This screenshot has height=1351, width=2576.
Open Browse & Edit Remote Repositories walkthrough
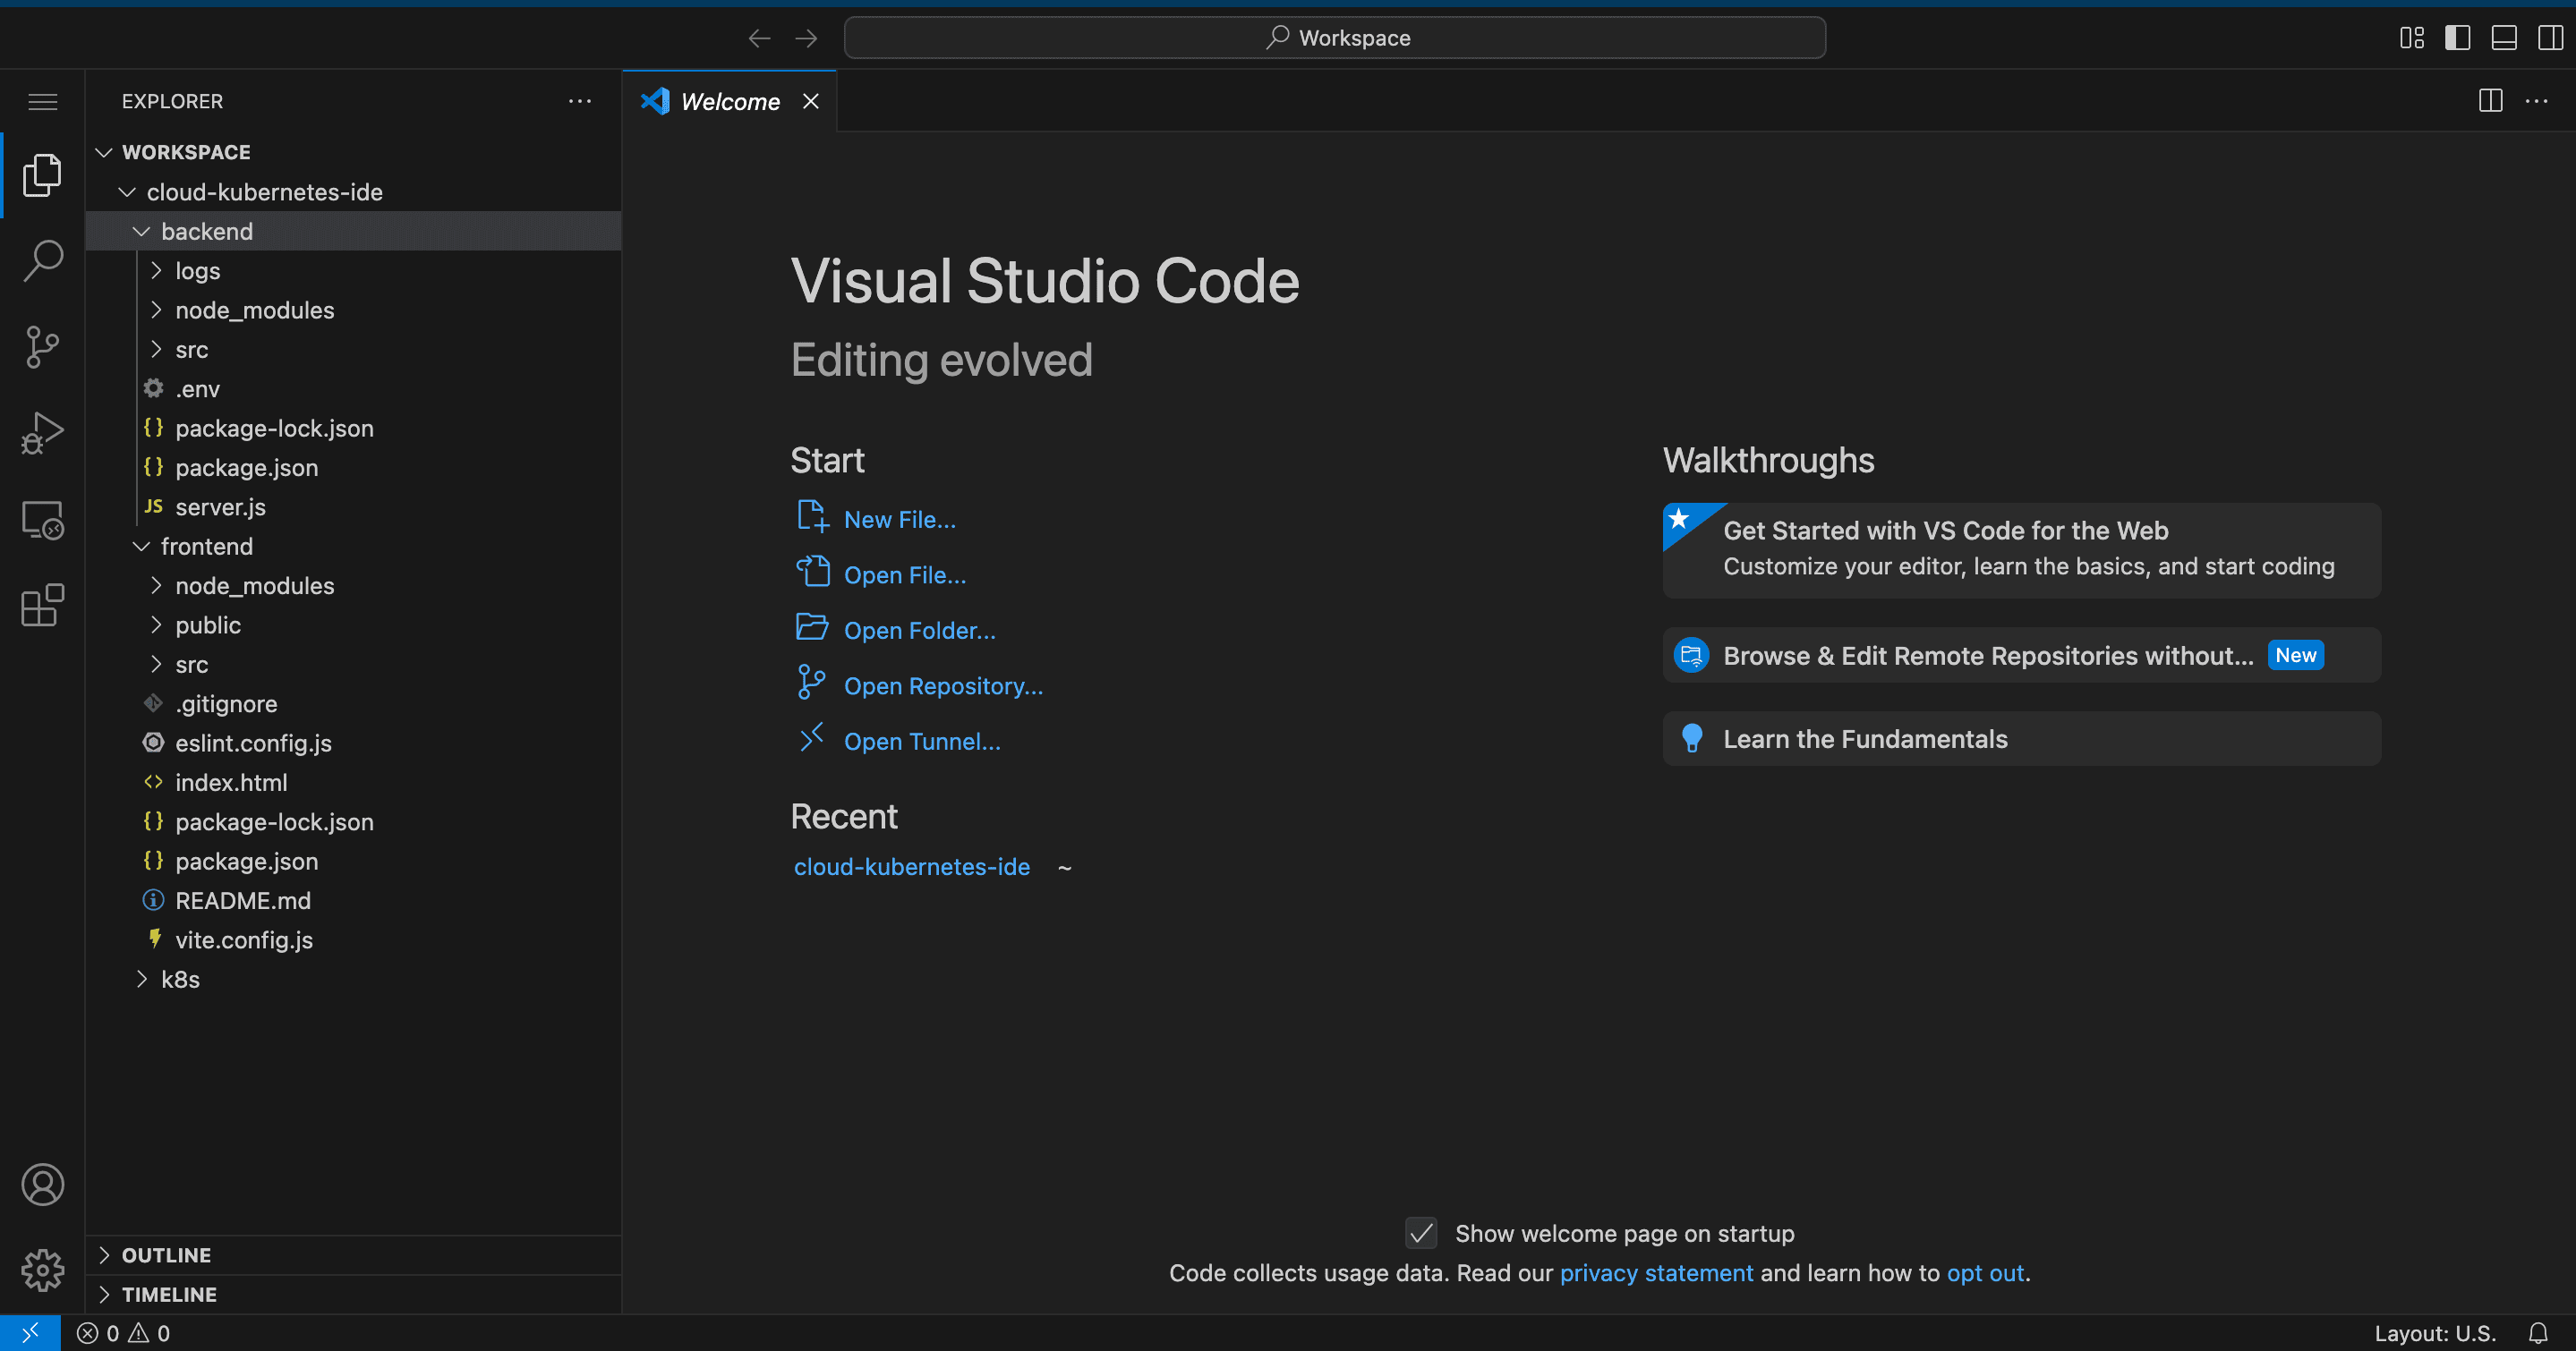pos(2021,655)
